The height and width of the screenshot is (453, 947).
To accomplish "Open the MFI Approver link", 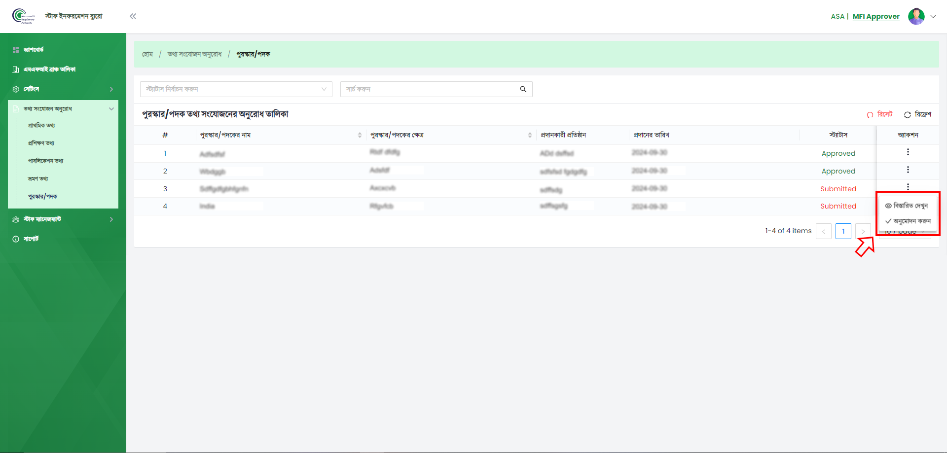I will (x=876, y=16).
